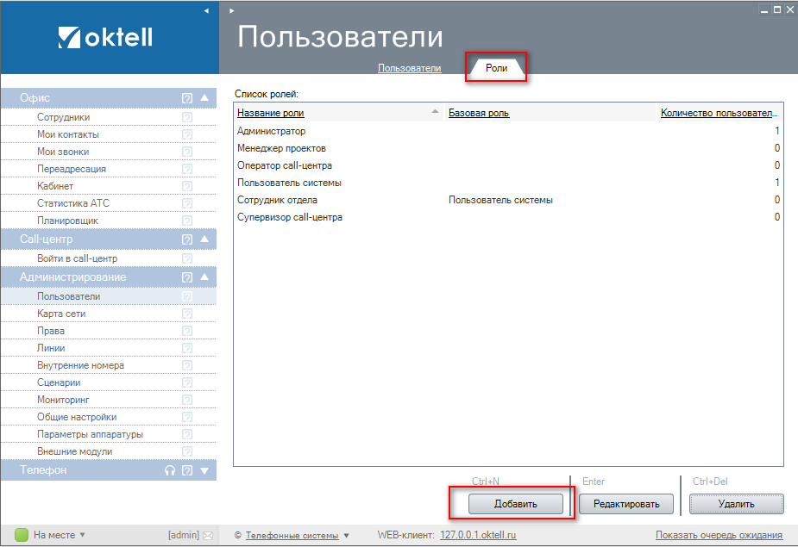Image resolution: width=798 pixels, height=547 pixels.
Task: Open the На месте status dropdown
Action: (83, 535)
